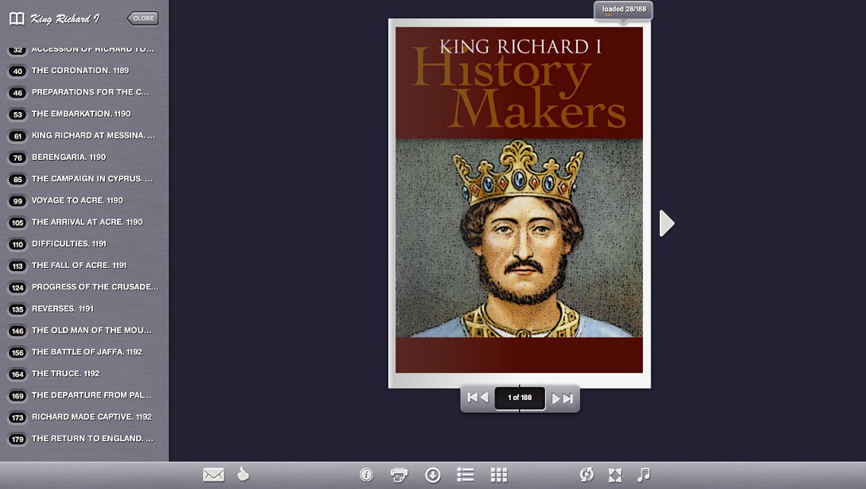Open chapter 'THE CORONATION. 1189'

click(x=80, y=71)
